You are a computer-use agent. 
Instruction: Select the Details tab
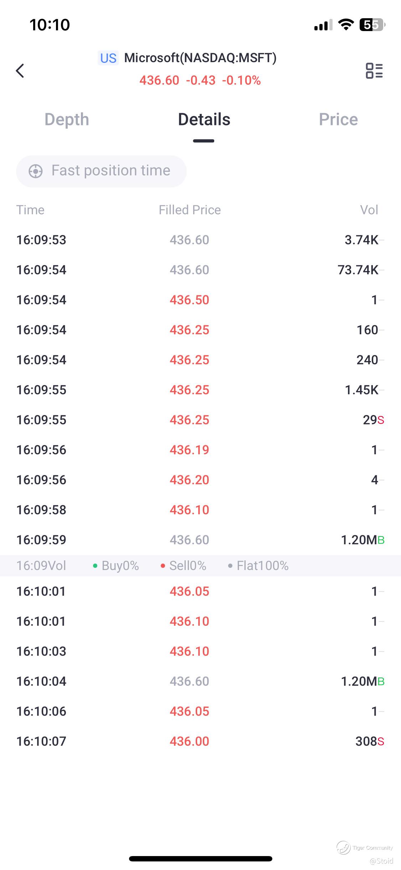(x=204, y=120)
